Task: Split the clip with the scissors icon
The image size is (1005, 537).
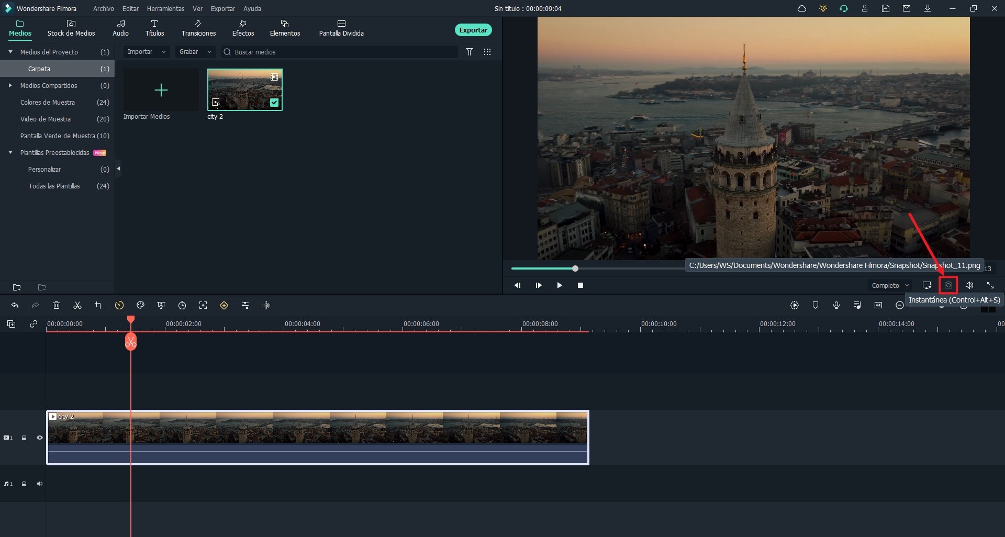Action: (x=77, y=305)
